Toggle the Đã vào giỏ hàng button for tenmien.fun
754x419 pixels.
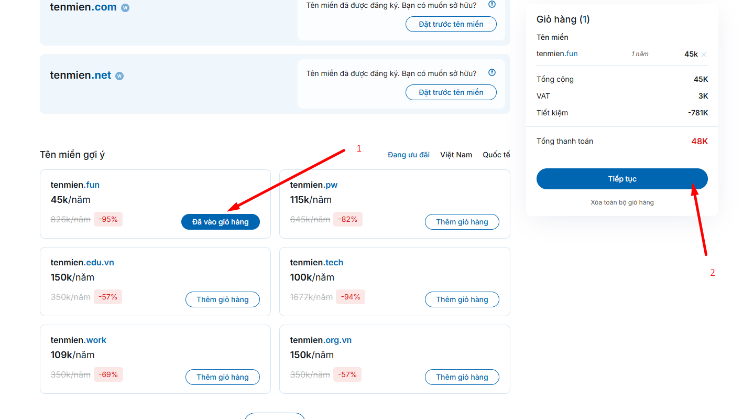coord(220,222)
